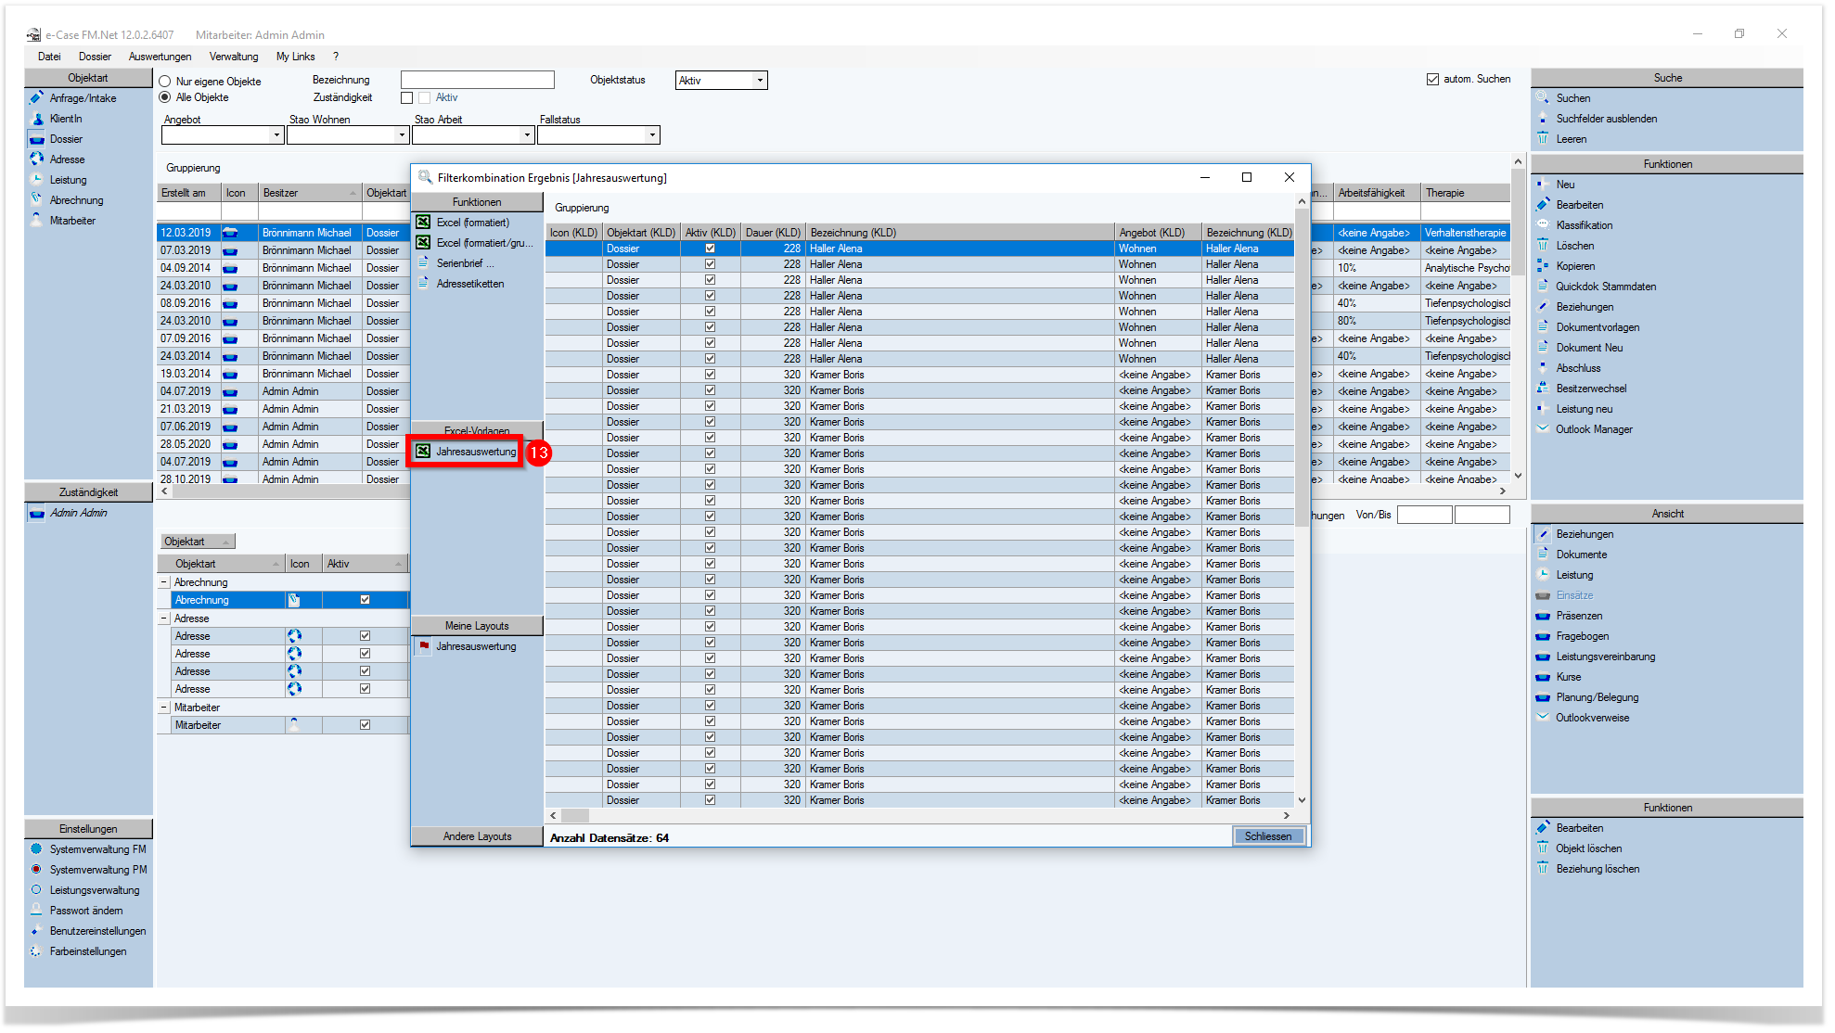
Task: Click the Beziehung löschen link
Action: 1598,869
